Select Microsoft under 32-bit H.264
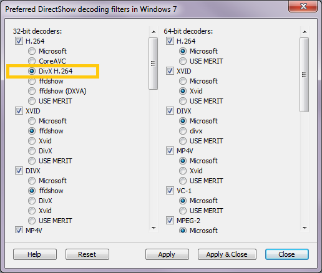Image resolution: width=322 pixels, height=273 pixels. [32, 51]
